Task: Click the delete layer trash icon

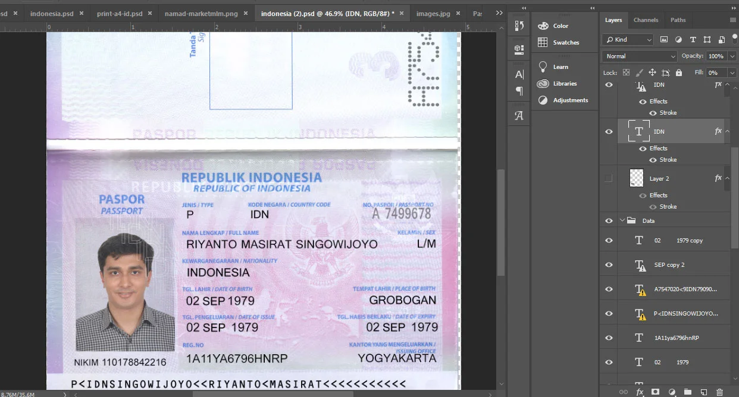Action: coord(719,392)
